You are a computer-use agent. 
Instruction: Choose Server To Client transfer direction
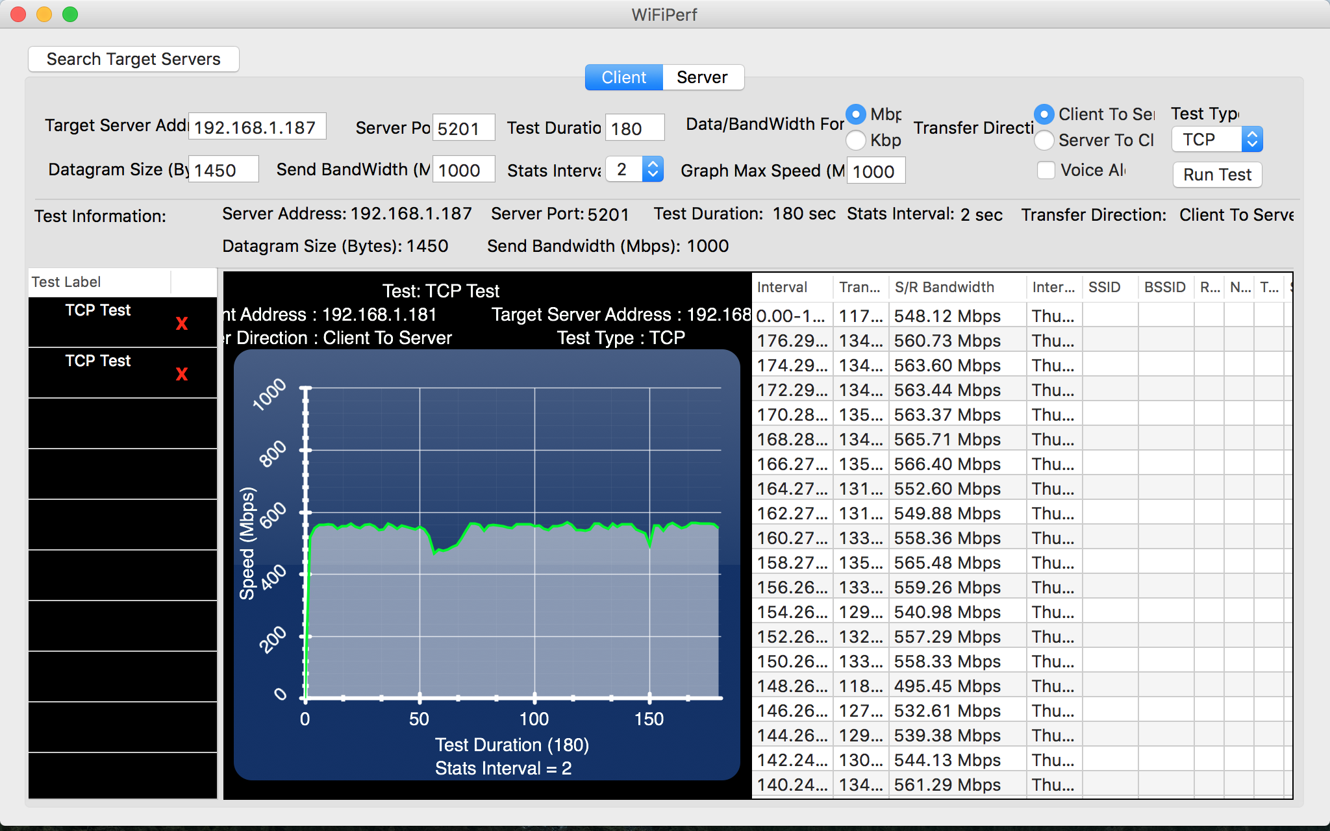pyautogui.click(x=1044, y=140)
